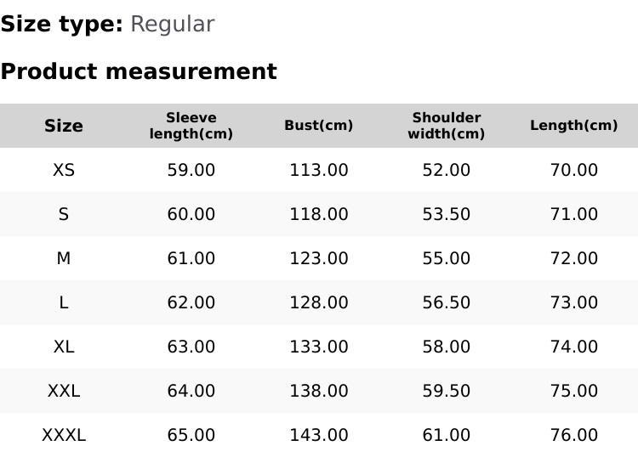The height and width of the screenshot is (457, 638).
Task: Click the Regular size type value
Action: (x=172, y=25)
